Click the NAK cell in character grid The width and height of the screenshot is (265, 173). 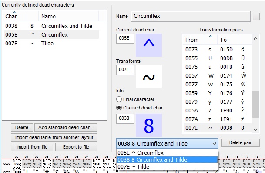(227, 164)
